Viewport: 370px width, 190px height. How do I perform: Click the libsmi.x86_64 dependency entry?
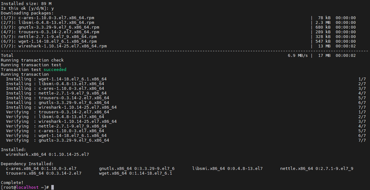pyautogui.click(x=227, y=169)
